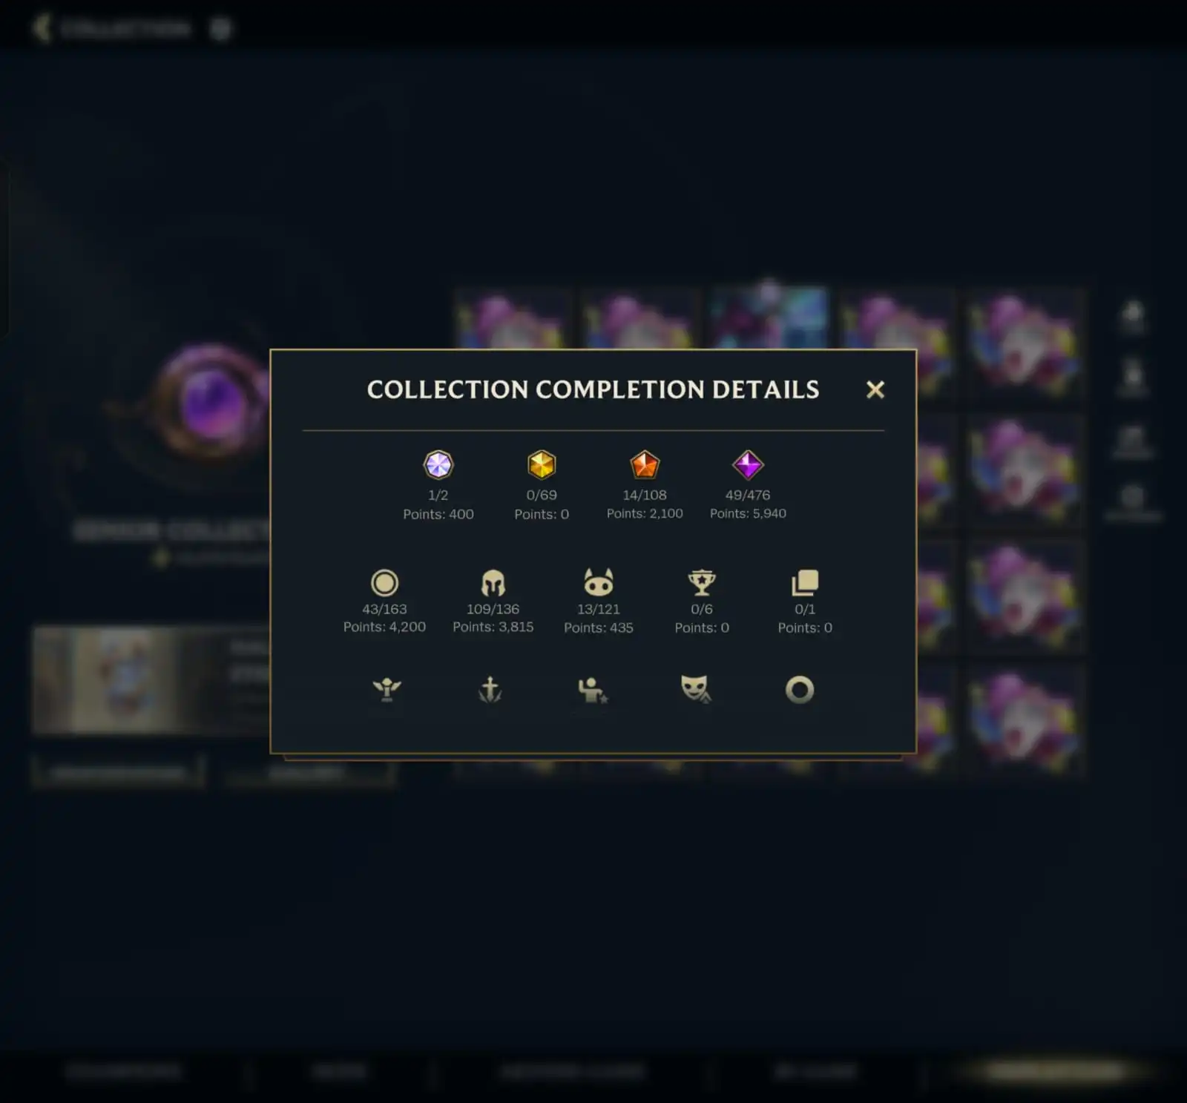Select the person with star icon
Screen dimensions: 1187x1103
593,690
